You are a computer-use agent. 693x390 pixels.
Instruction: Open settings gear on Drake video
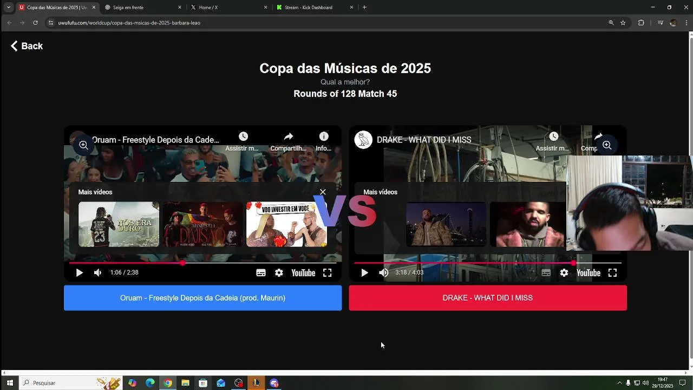(x=564, y=273)
